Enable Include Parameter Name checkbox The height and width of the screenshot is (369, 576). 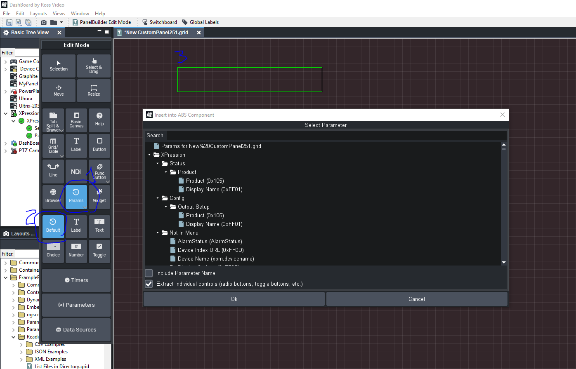tap(149, 273)
